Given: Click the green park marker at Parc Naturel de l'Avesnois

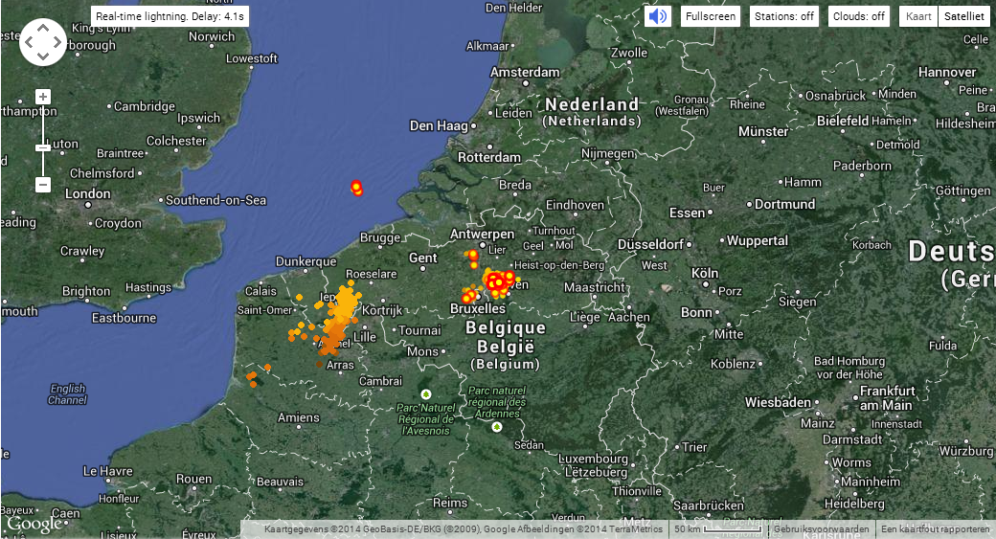Looking at the screenshot, I should (x=426, y=394).
